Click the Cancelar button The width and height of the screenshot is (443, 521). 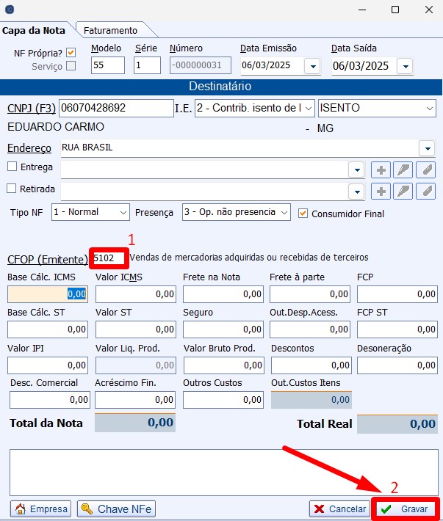pyautogui.click(x=339, y=509)
